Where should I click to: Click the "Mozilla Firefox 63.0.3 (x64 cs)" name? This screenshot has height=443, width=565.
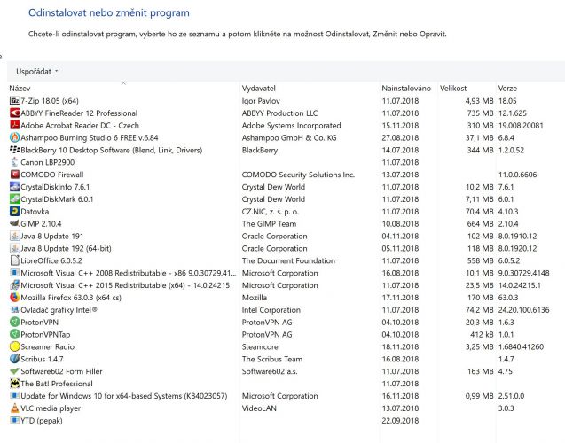tap(71, 298)
